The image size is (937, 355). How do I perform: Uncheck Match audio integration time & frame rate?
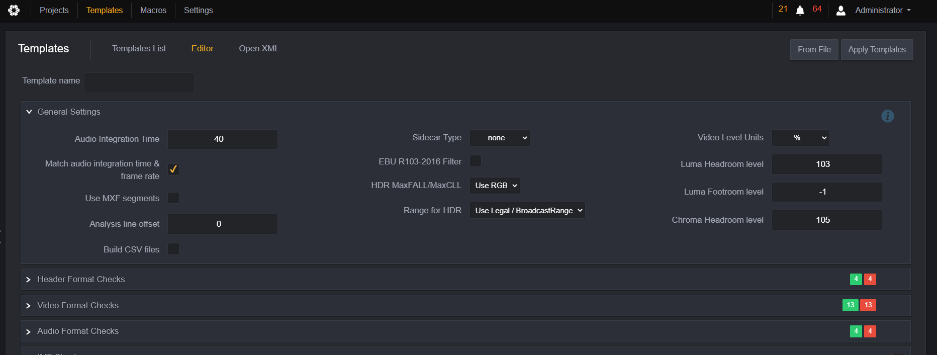tap(173, 169)
